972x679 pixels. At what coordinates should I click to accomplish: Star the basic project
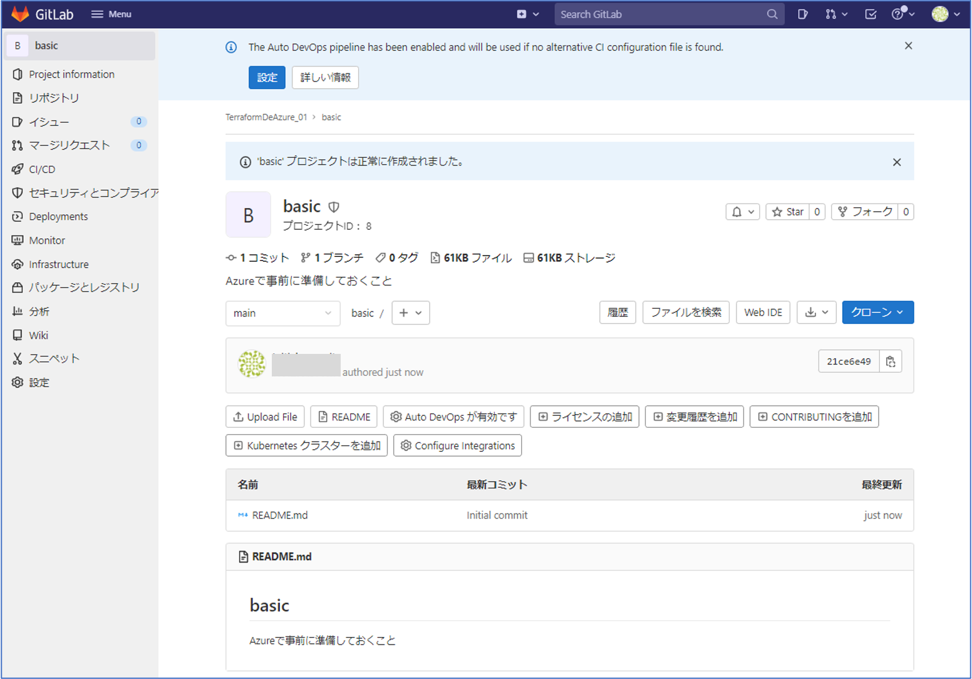[x=788, y=212]
